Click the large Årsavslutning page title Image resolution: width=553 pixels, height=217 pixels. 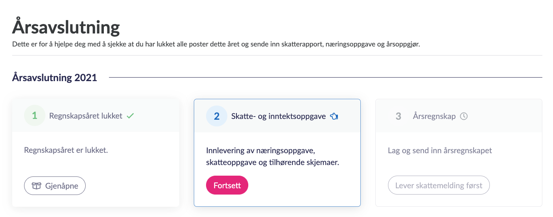66,28
